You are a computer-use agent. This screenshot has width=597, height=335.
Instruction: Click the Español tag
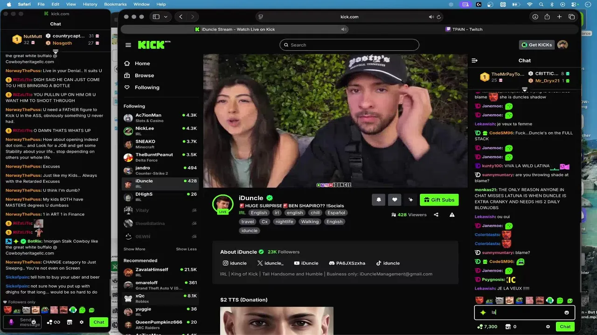point(336,213)
